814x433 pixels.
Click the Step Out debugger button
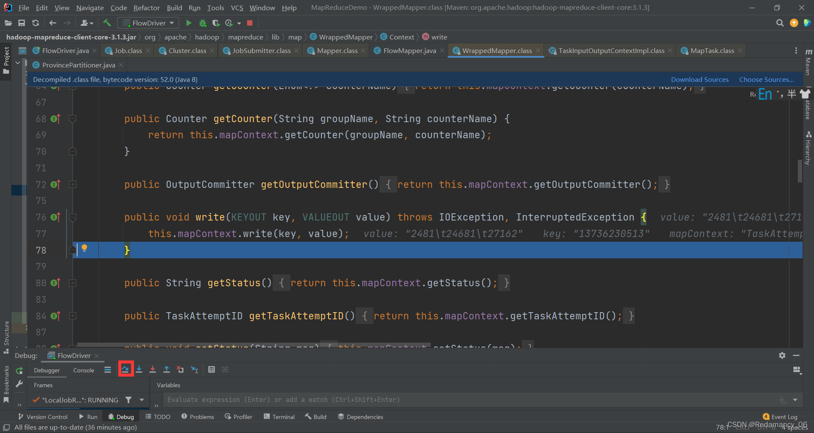pyautogui.click(x=167, y=369)
